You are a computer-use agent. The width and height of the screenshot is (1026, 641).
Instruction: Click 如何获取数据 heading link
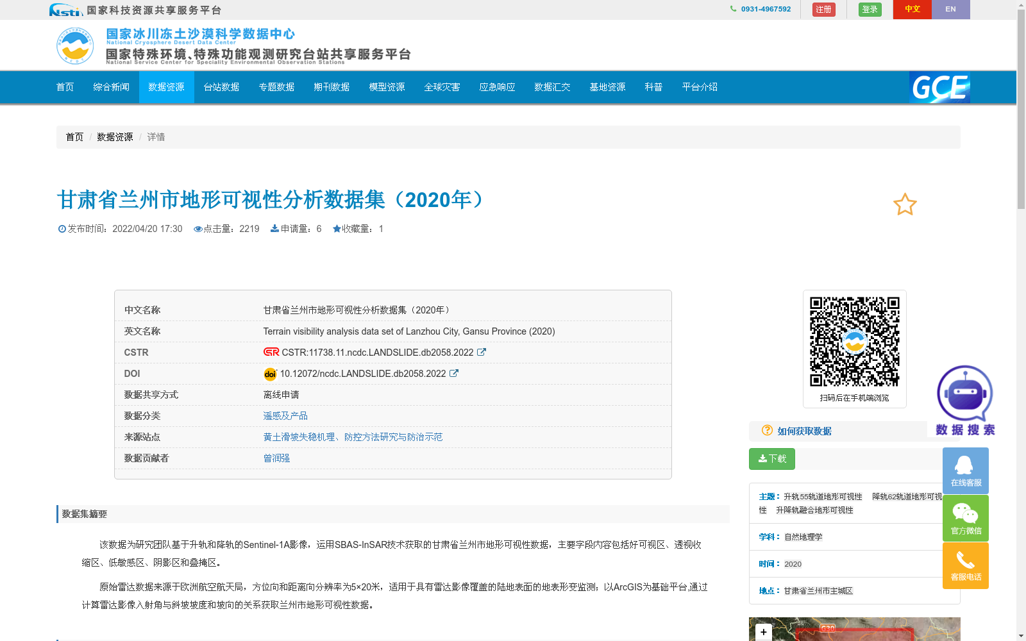[805, 431]
